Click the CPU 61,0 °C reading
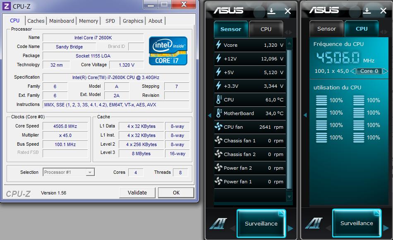 click(x=274, y=100)
